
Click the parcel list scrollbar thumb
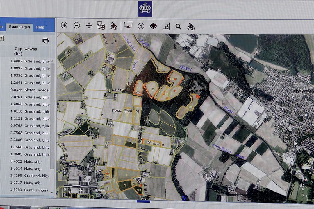pyautogui.click(x=52, y=116)
